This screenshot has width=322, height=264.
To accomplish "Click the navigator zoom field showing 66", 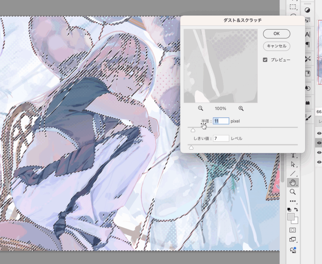I will coord(319,112).
